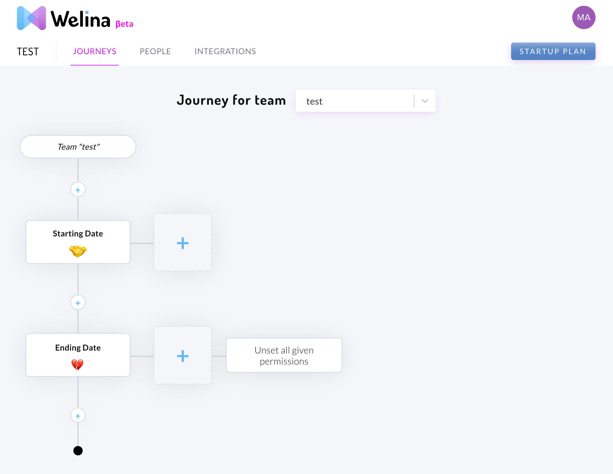Viewport: 613px width, 474px height.
Task: Click the handshake emoji on Starting Date
Action: 78,251
